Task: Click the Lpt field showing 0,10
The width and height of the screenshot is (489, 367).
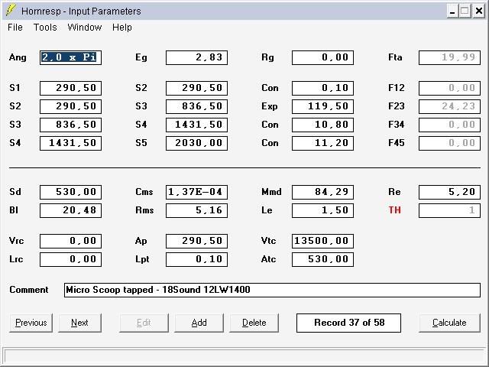Action: click(x=196, y=259)
